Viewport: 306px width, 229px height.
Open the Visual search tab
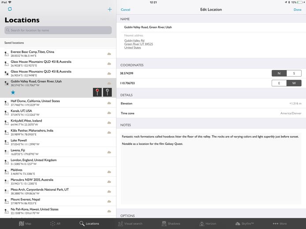(130, 224)
